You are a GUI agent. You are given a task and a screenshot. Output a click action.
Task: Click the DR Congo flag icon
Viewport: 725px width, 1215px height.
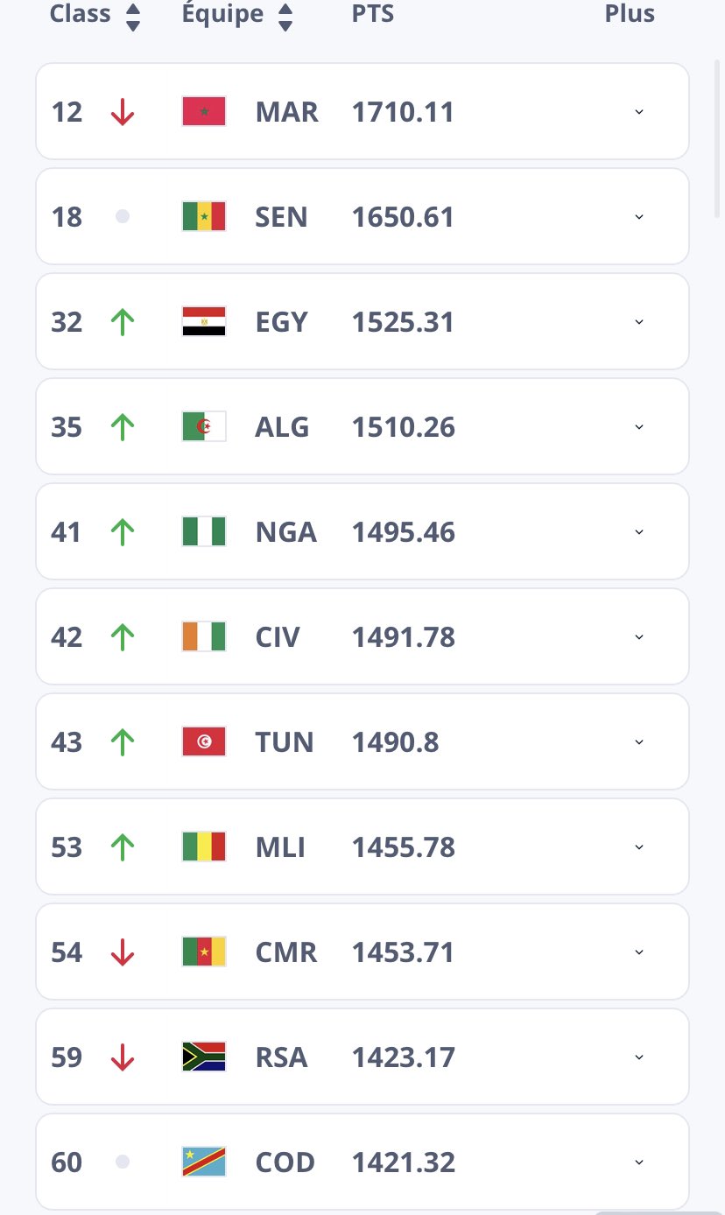(x=204, y=1162)
